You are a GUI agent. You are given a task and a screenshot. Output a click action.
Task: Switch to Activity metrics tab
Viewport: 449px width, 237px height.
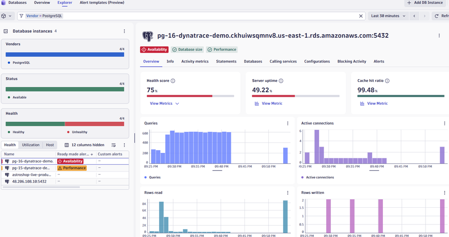pyautogui.click(x=195, y=61)
